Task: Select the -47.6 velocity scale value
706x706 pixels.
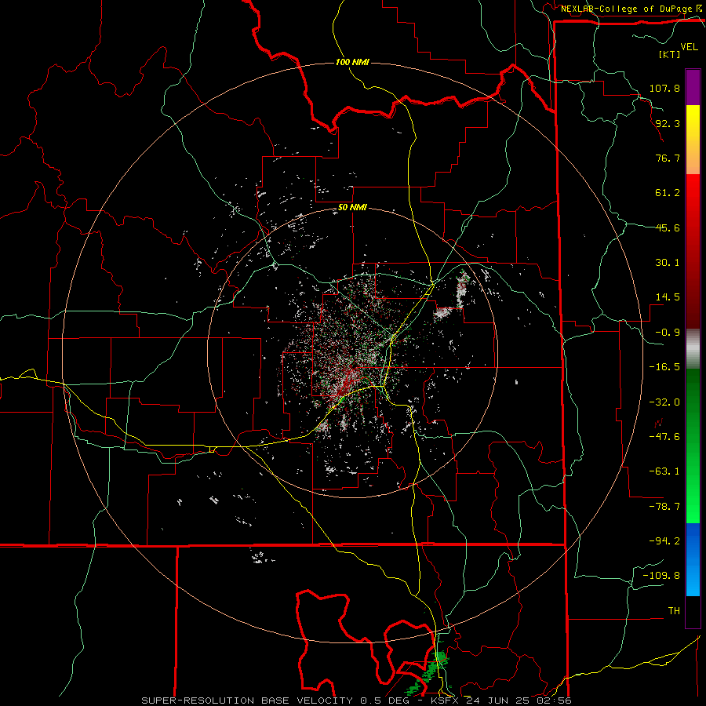Action: (x=664, y=437)
